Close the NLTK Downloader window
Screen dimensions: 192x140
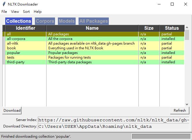(186, 4)
